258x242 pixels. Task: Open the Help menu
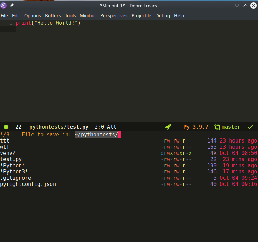179,16
